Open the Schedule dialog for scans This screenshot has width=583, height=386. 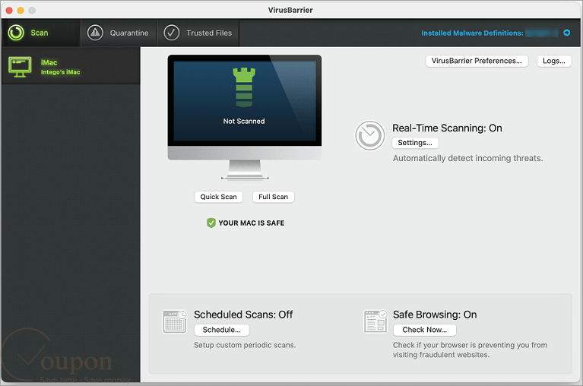[222, 330]
